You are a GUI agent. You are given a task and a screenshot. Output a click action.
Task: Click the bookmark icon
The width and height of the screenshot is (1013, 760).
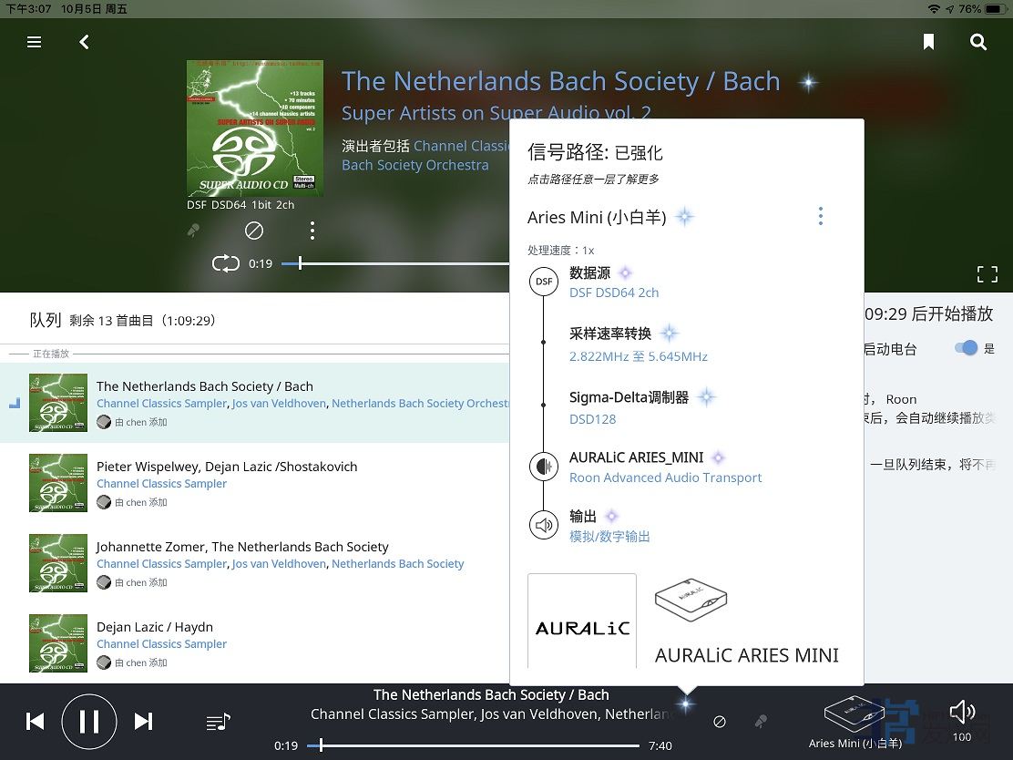coord(928,42)
